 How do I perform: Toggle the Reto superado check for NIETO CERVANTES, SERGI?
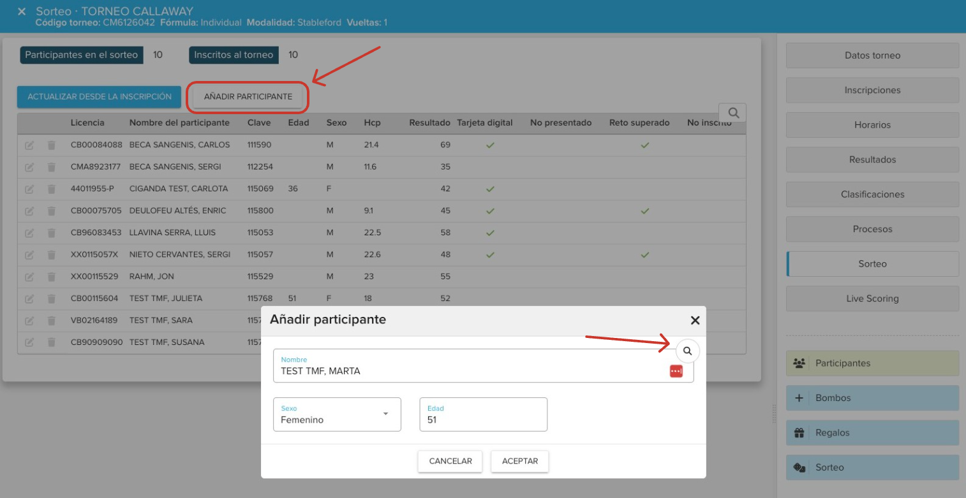click(644, 255)
